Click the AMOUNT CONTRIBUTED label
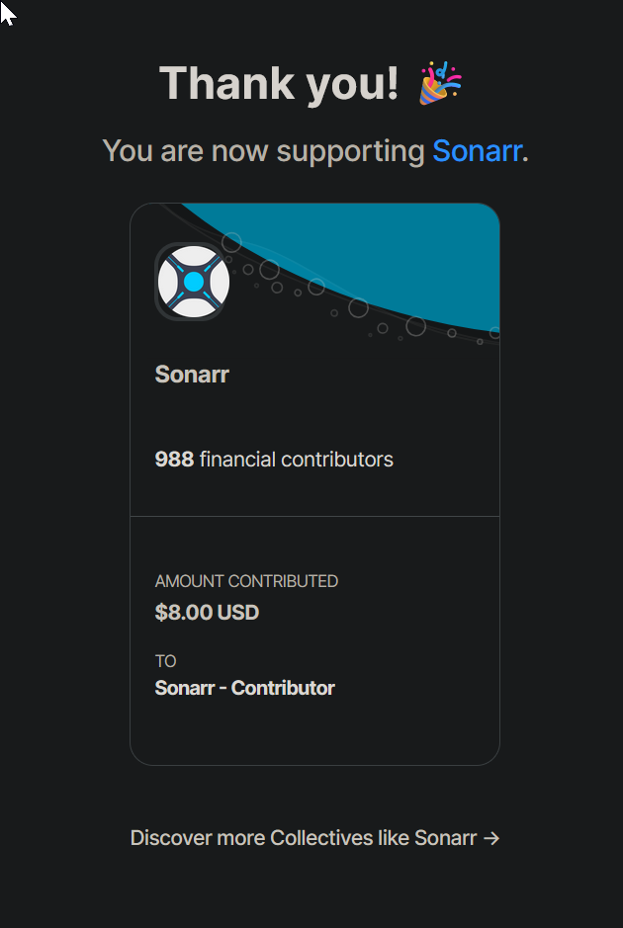The image size is (623, 928). click(246, 581)
